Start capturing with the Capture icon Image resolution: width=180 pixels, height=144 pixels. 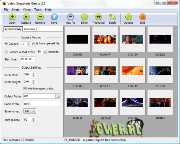point(26,17)
